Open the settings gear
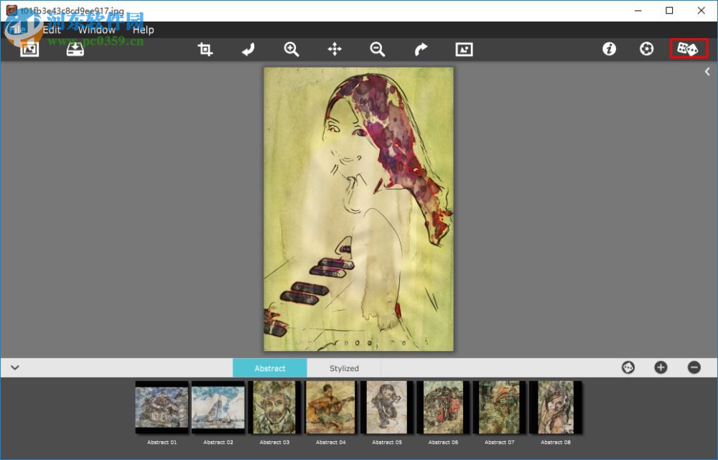 645,49
